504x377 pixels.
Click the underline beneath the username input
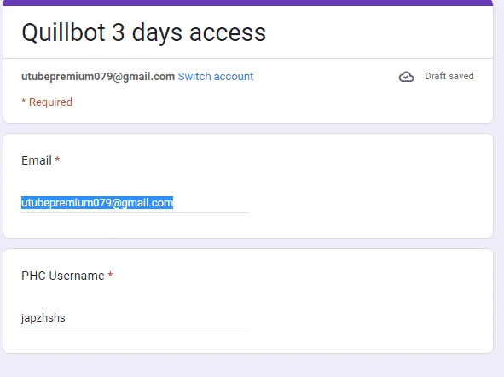(135, 328)
